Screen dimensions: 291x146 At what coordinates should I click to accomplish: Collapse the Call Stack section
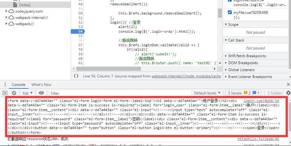click(x=226, y=40)
